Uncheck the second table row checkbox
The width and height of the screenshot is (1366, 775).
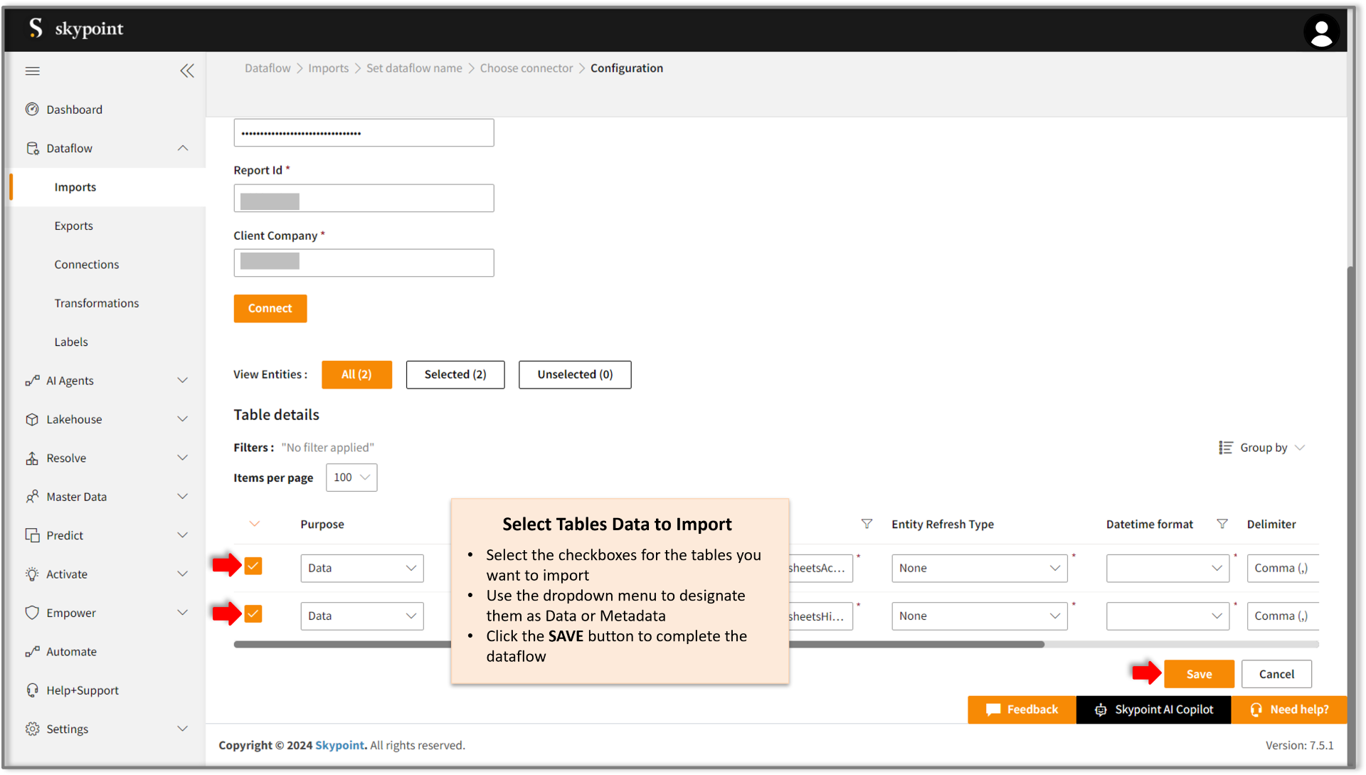click(253, 613)
